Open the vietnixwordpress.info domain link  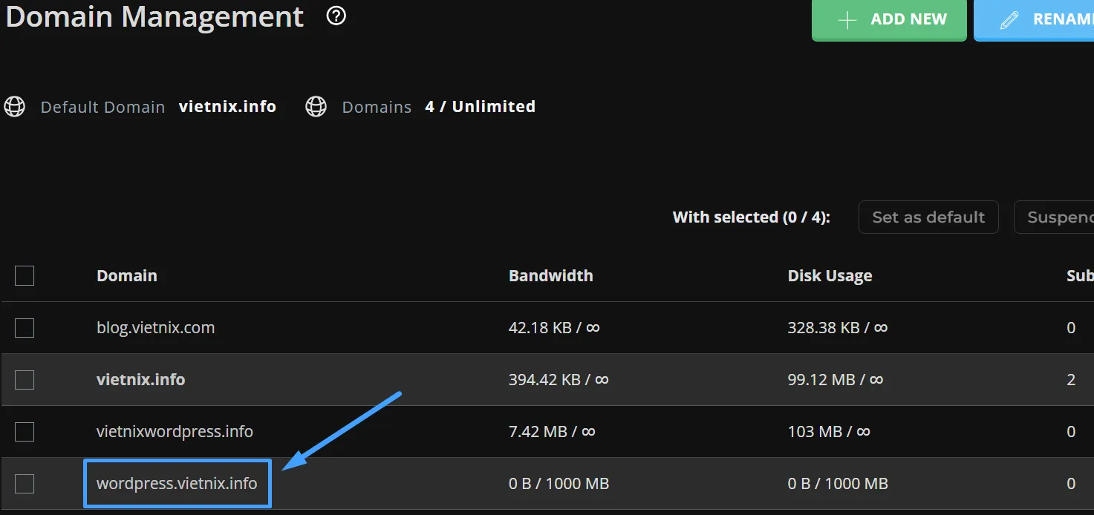175,432
